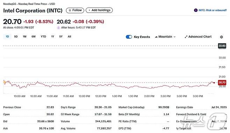Screen dimensions: 230x133
Task: Click the Volume value 244,125,481
Action: pyautogui.click(x=103, y=121)
